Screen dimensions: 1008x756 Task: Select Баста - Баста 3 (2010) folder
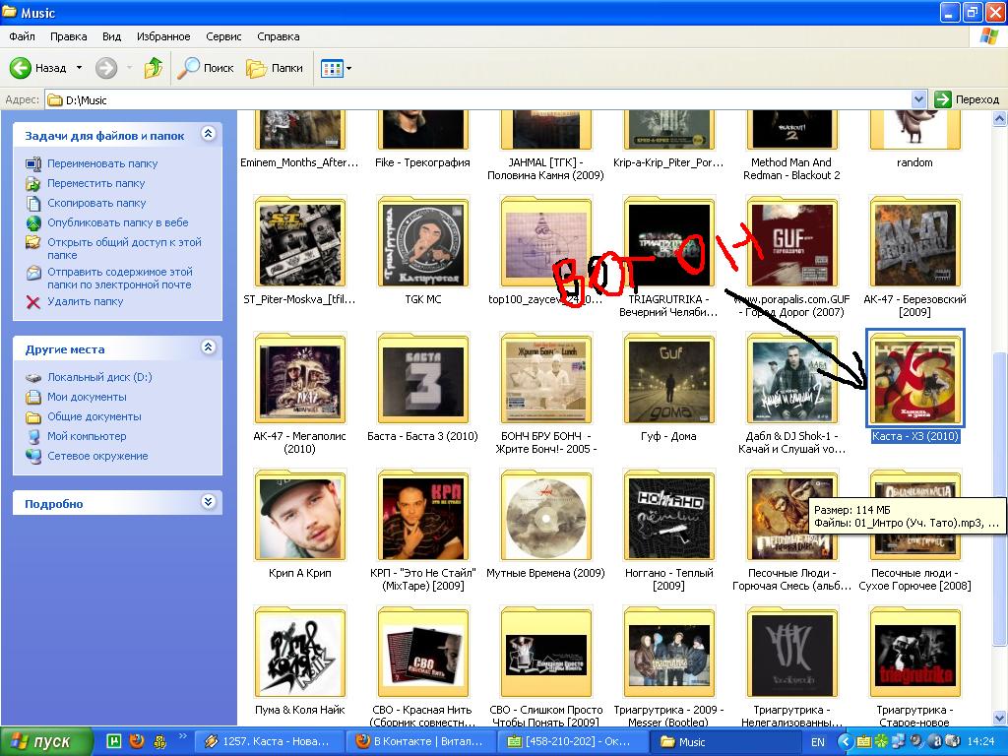423,379
